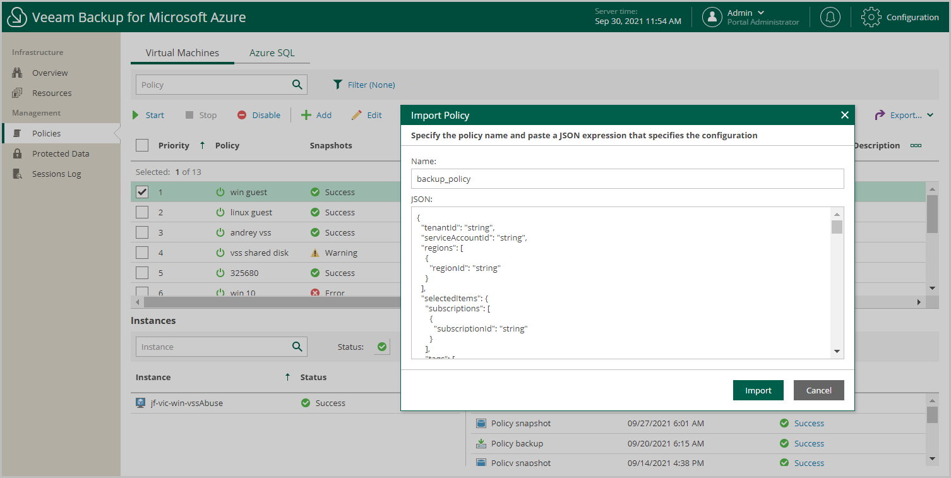Switch to Virtual Machines tab
This screenshot has width=951, height=478.
click(x=182, y=53)
